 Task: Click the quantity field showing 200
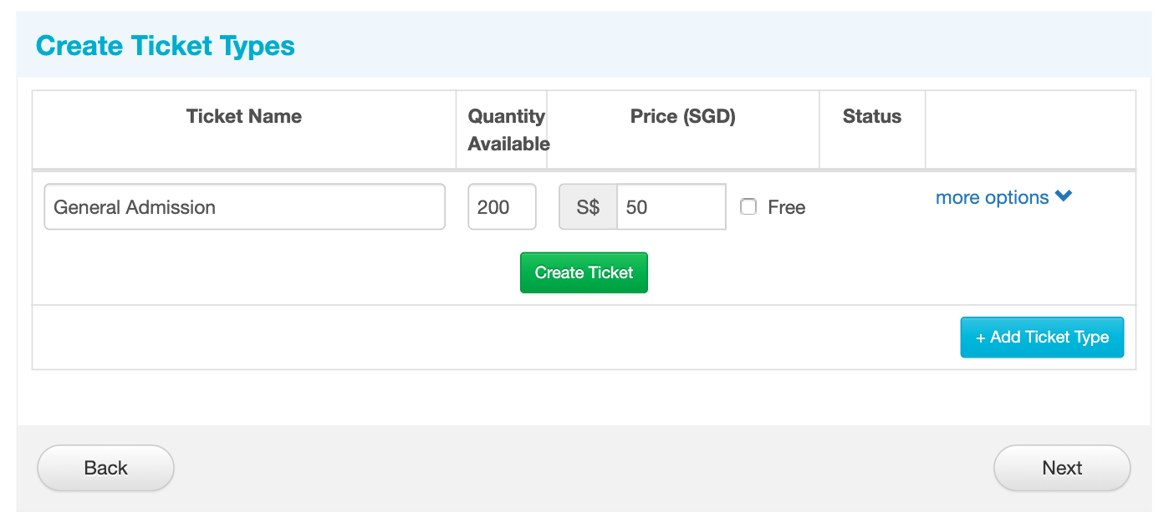[x=502, y=207]
